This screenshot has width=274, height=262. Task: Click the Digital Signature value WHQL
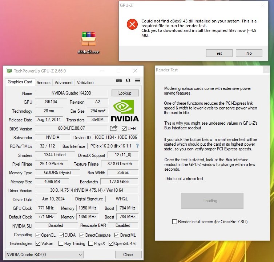click(122, 199)
